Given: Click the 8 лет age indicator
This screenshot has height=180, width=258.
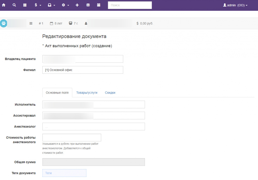Looking at the screenshot, I should pyautogui.click(x=56, y=23).
